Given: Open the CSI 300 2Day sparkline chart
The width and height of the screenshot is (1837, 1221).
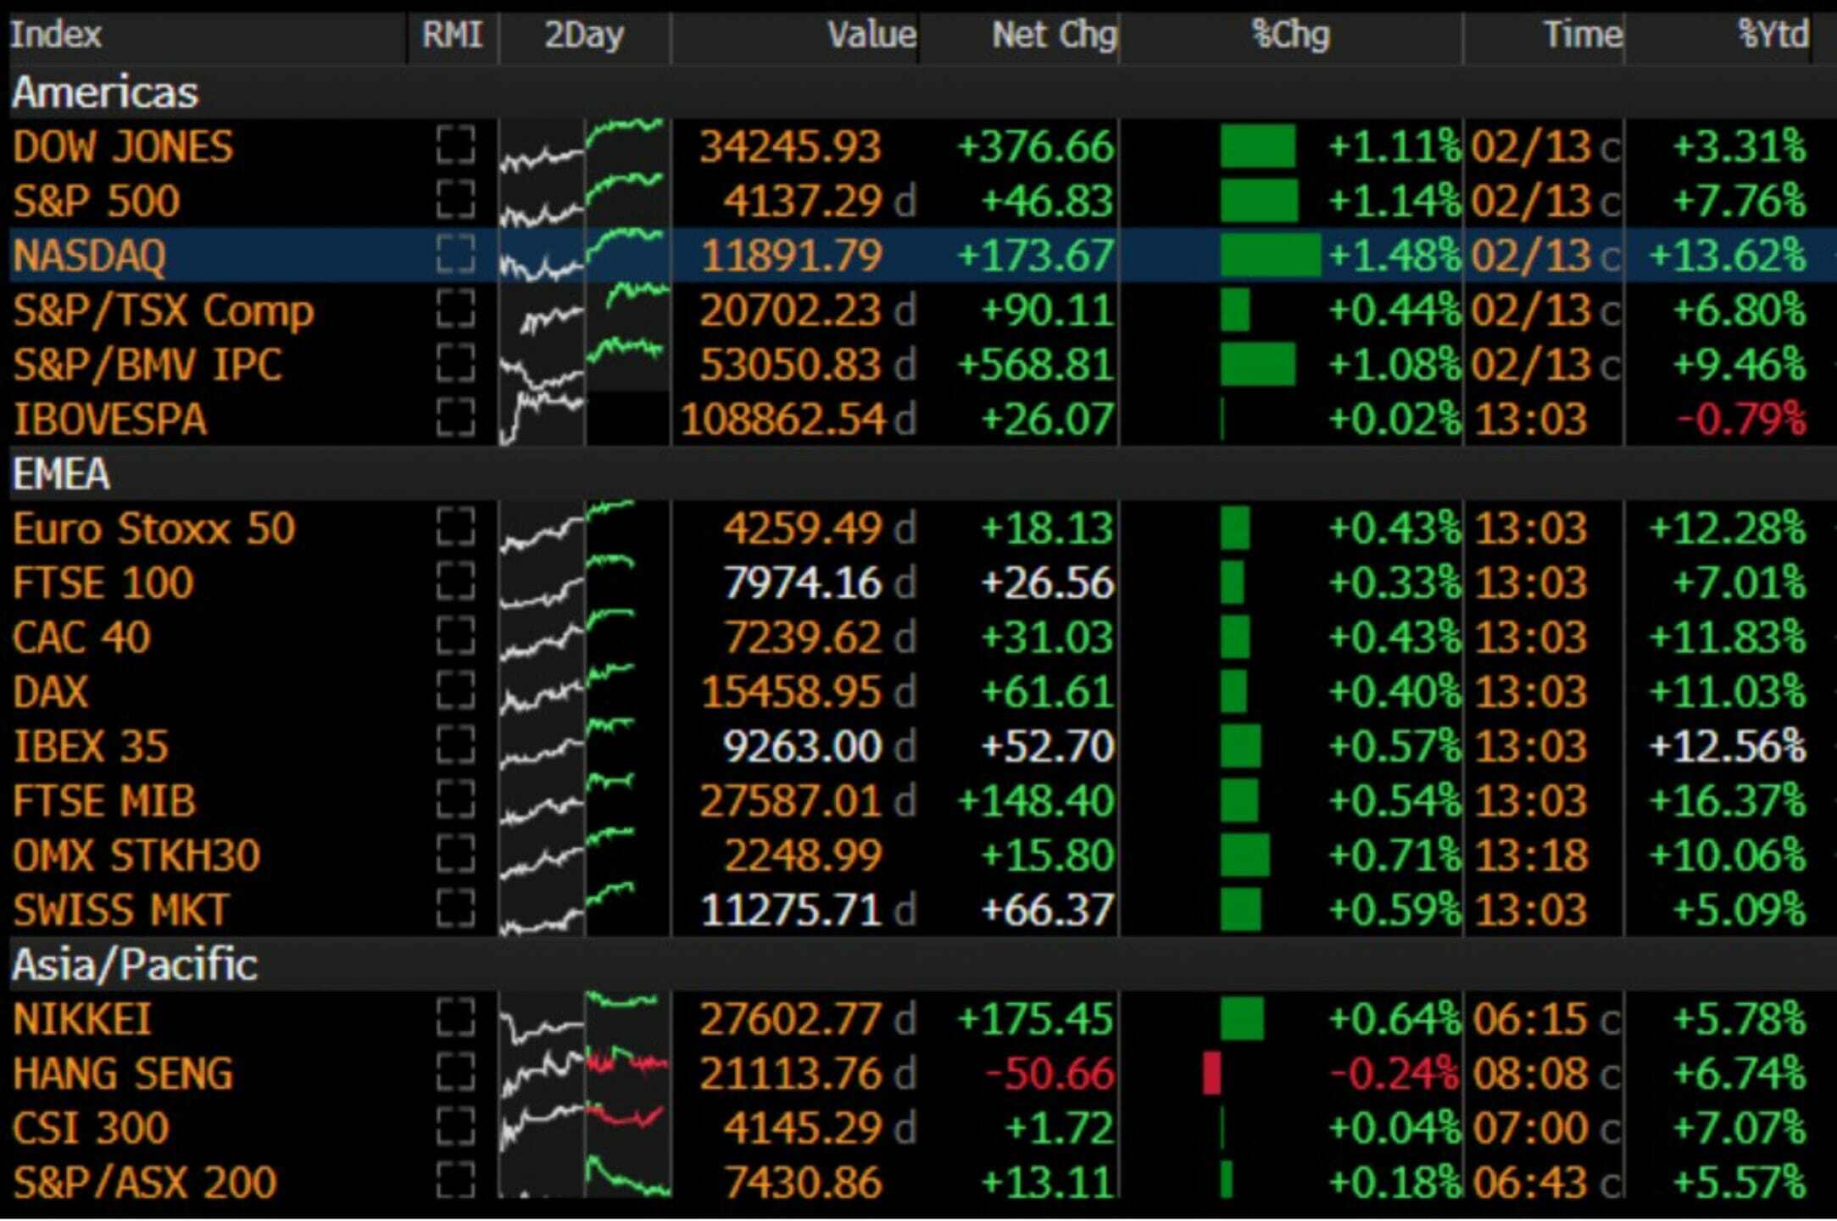Looking at the screenshot, I should (583, 1128).
